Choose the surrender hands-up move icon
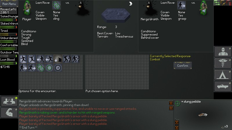232x130 pixels. [32, 59]
